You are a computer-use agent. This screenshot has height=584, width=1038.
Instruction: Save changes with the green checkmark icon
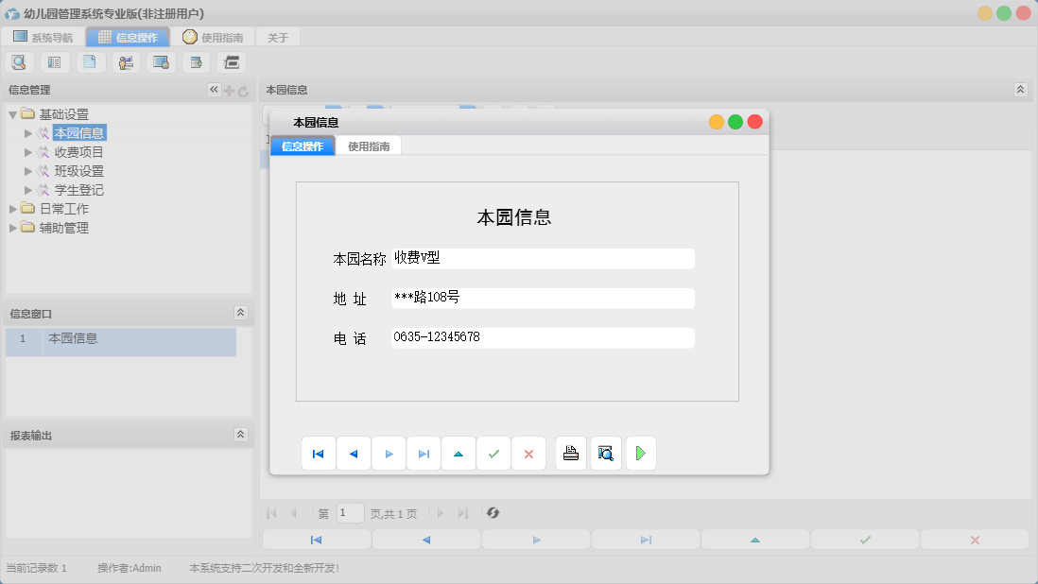pos(493,453)
